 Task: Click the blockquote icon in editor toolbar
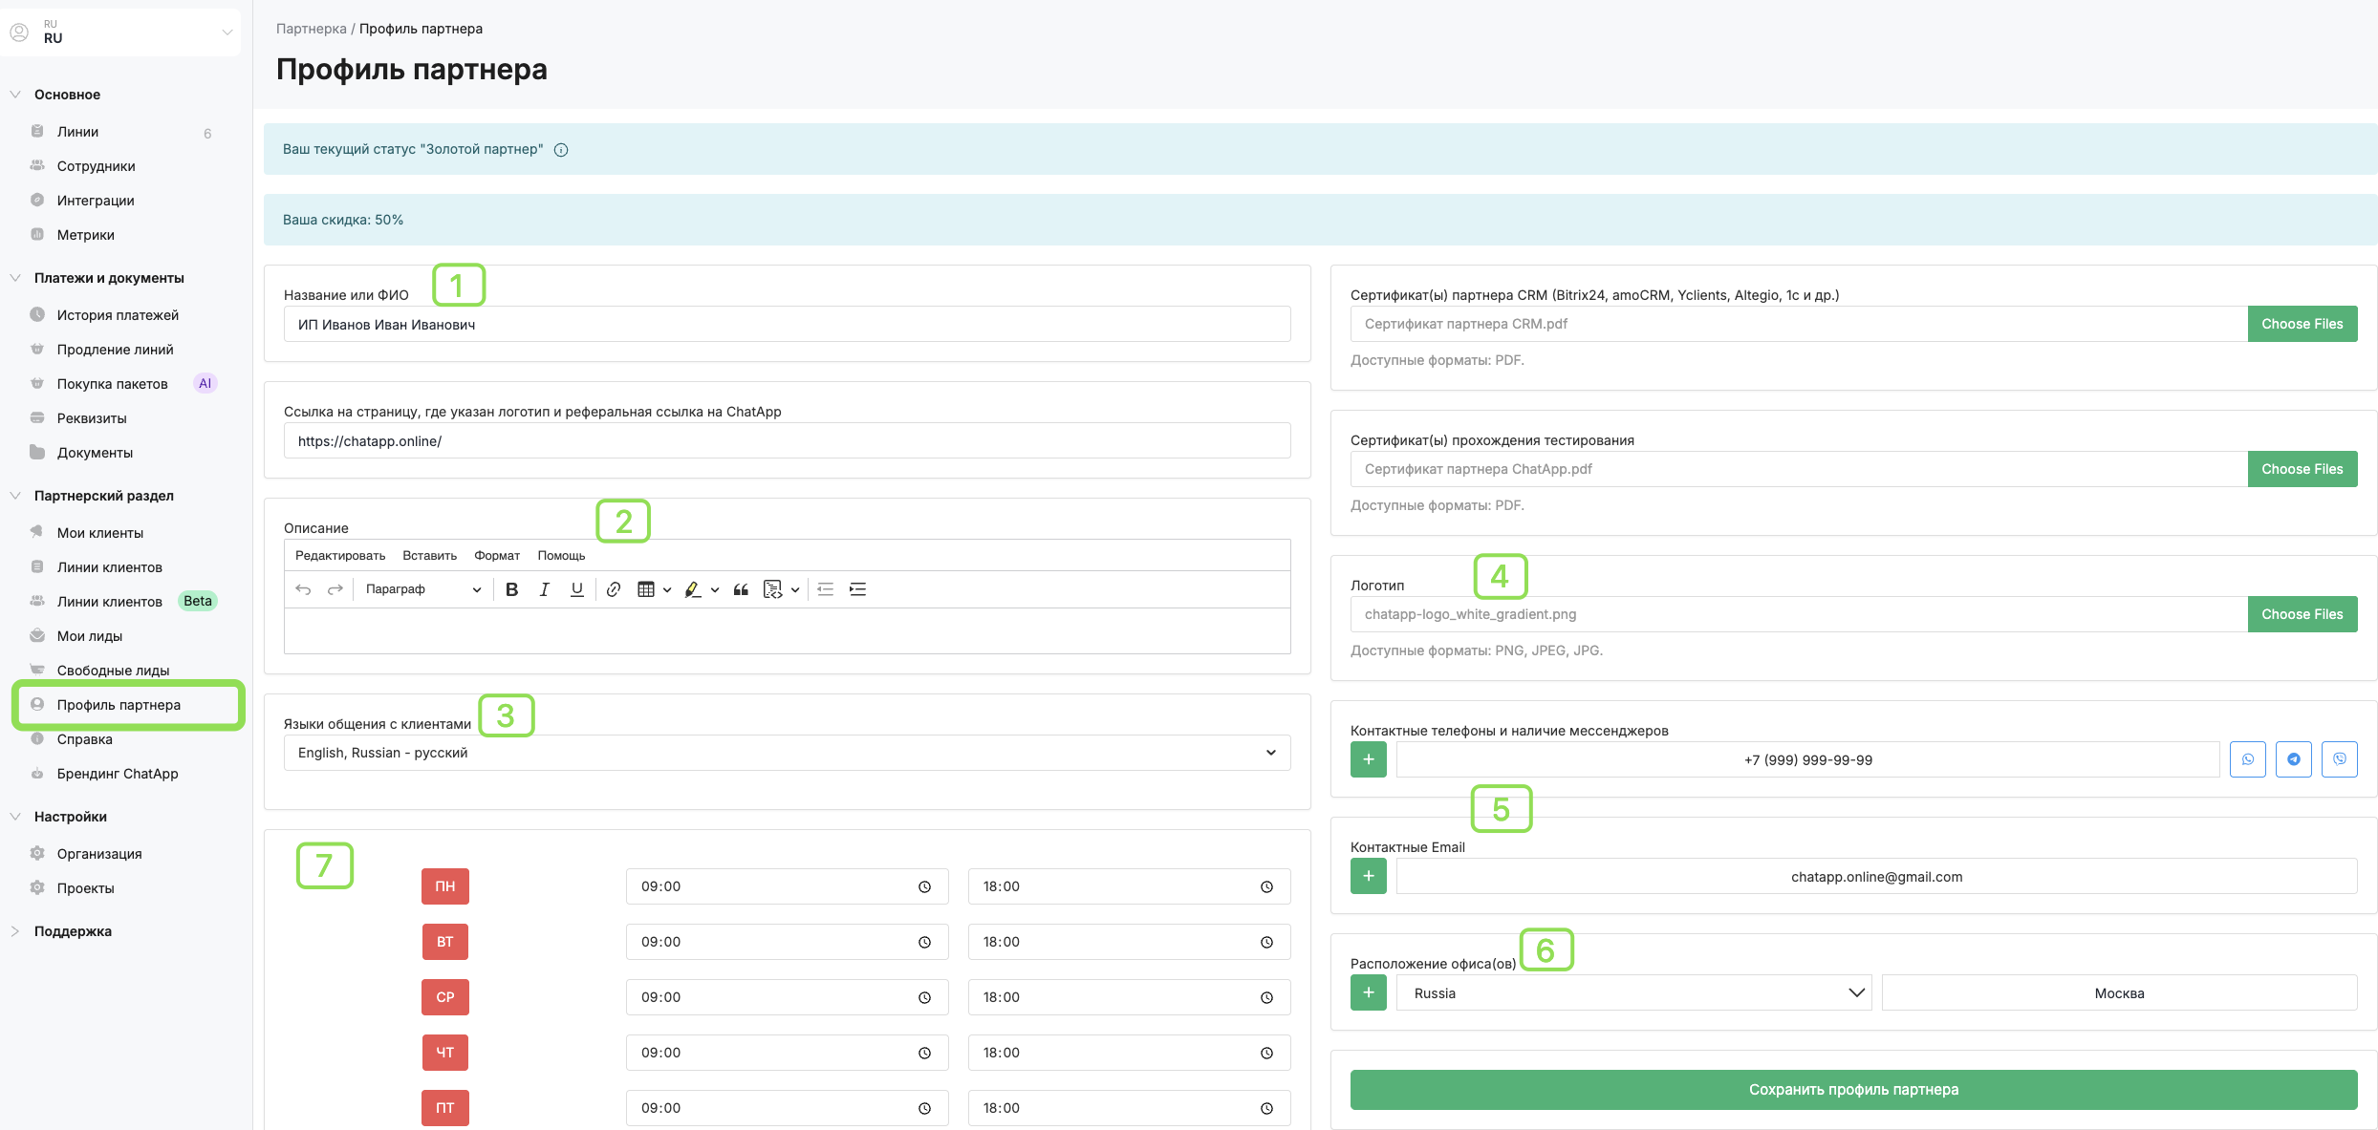point(741,589)
